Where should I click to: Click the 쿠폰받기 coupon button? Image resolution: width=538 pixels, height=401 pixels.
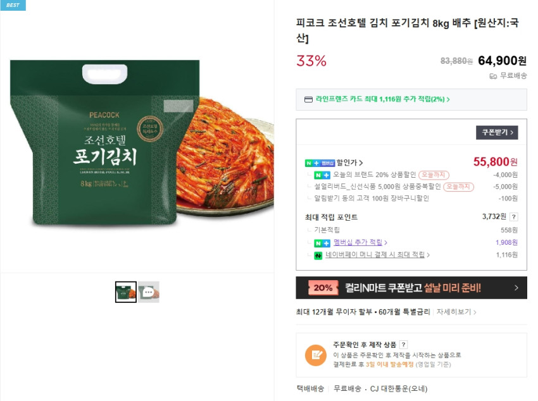[497, 132]
